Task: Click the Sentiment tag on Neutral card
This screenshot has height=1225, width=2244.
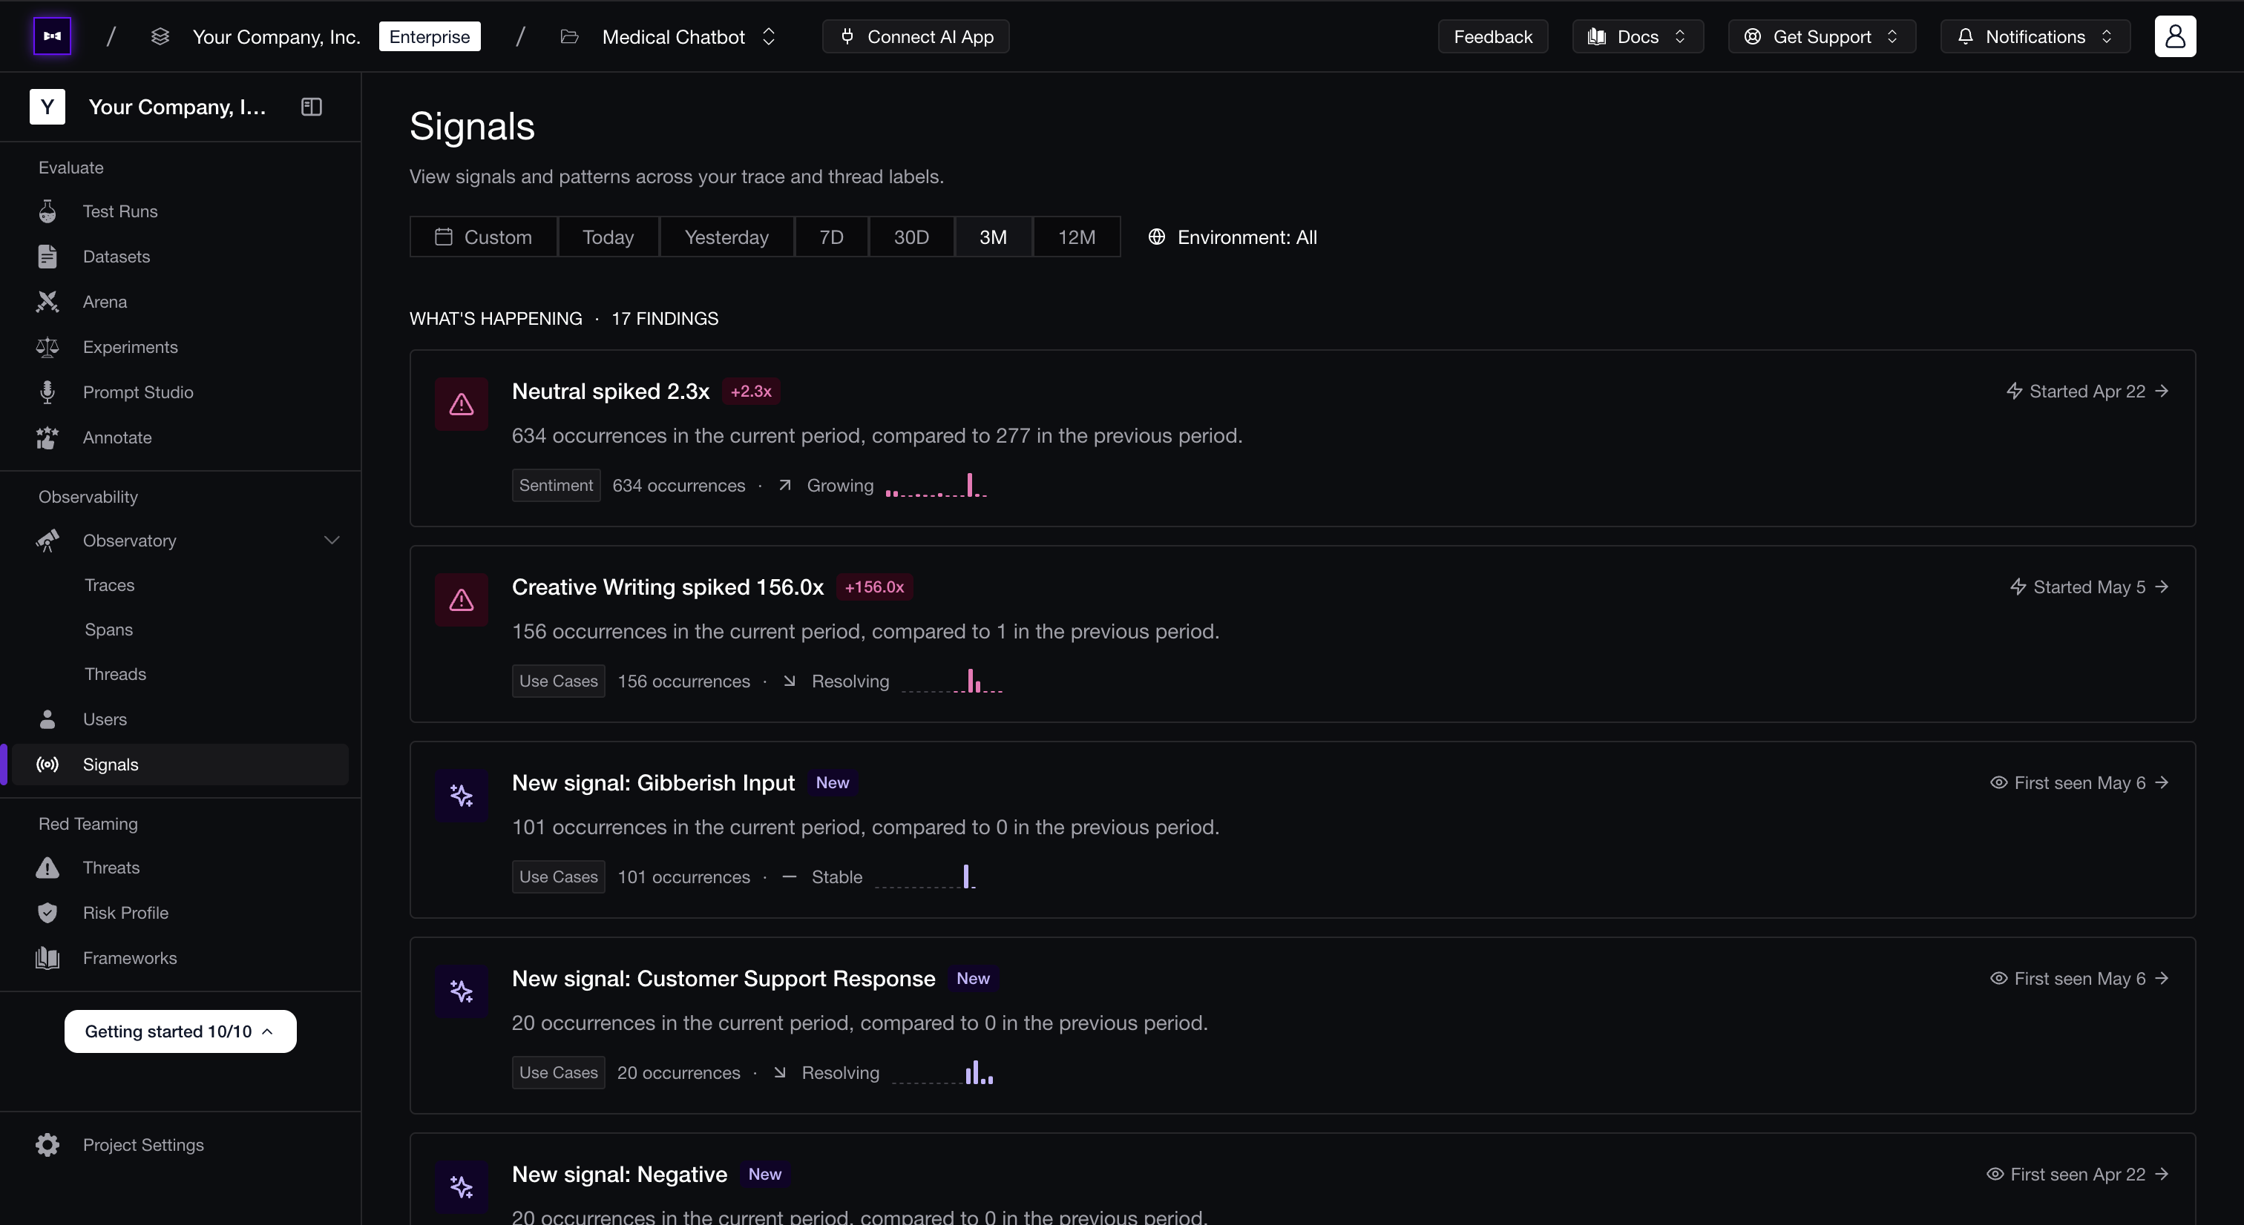Action: (x=556, y=485)
